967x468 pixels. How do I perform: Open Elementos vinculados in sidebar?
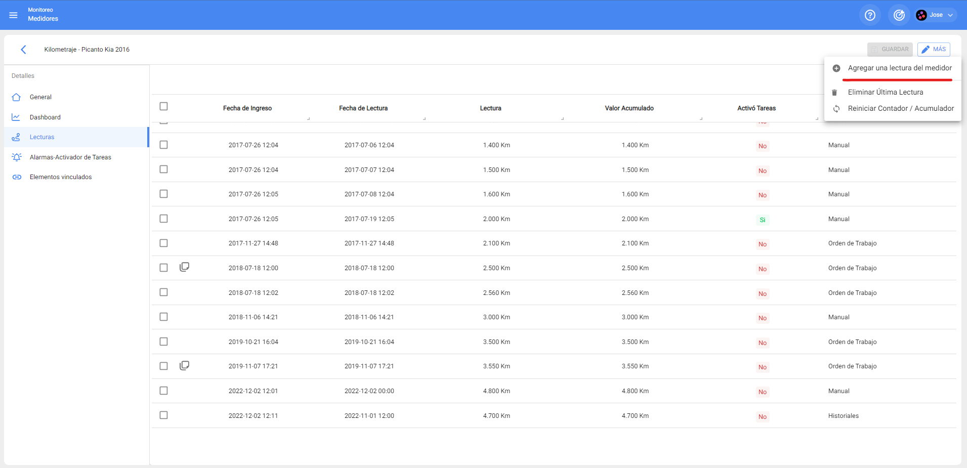[x=61, y=177]
